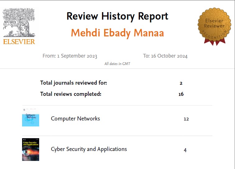Click the Computer Networks journal name
The height and width of the screenshot is (169, 235).
75,119
